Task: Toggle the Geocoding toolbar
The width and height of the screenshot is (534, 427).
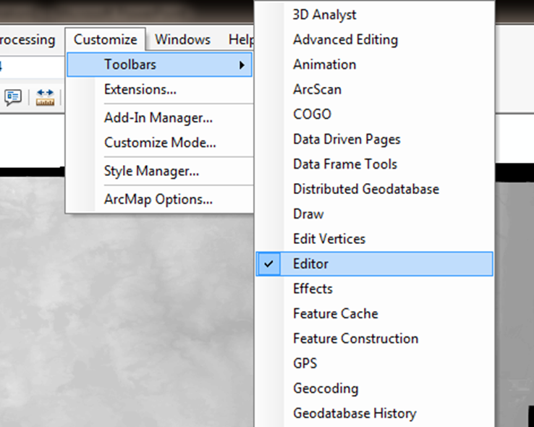Action: pyautogui.click(x=374, y=389)
